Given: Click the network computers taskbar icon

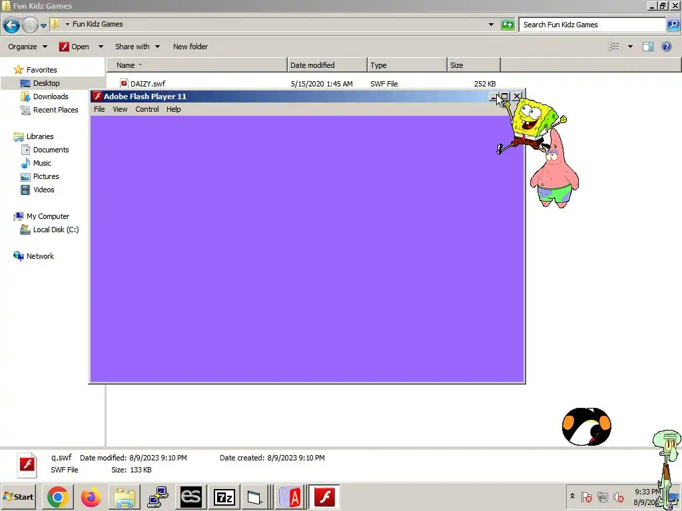Looking at the screenshot, I should (158, 497).
